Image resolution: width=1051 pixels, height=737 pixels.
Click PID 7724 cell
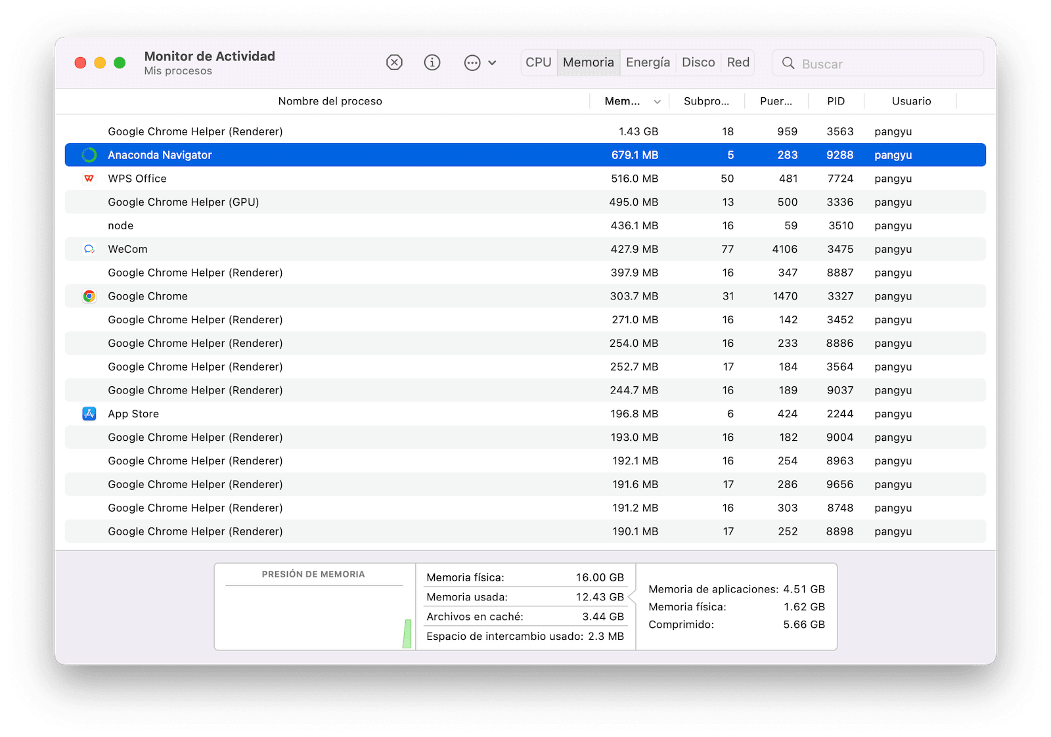click(840, 179)
